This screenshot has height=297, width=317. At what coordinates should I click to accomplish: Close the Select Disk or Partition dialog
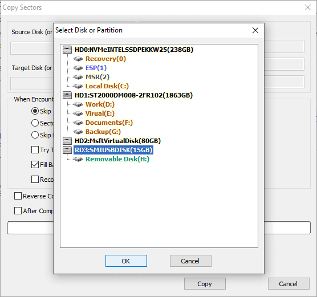(x=255, y=30)
